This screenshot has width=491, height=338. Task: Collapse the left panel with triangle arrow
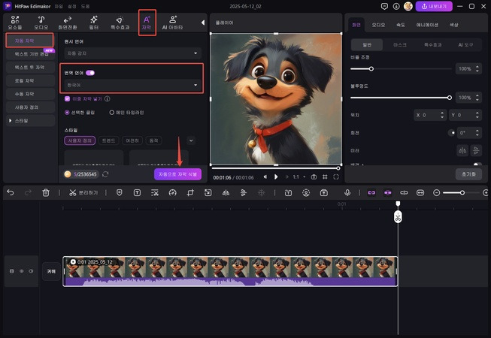click(203, 23)
